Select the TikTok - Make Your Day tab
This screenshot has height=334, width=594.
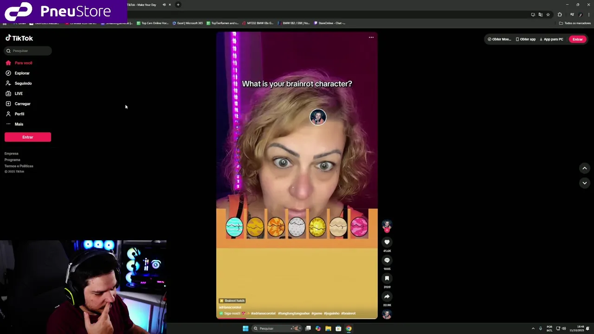click(x=142, y=5)
